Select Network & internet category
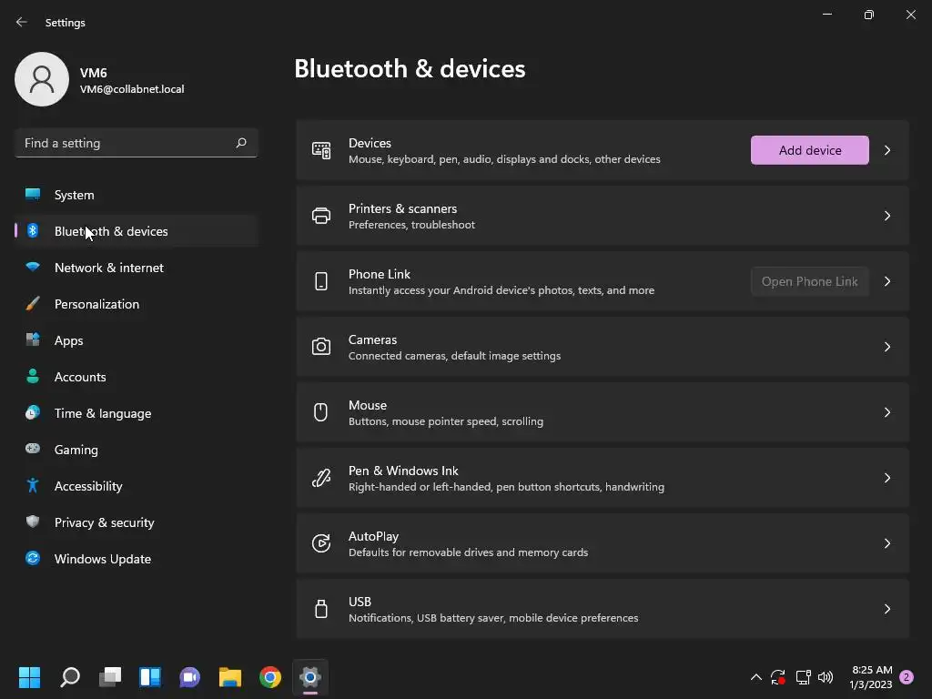Screen dimensions: 932x699 point(137,268)
